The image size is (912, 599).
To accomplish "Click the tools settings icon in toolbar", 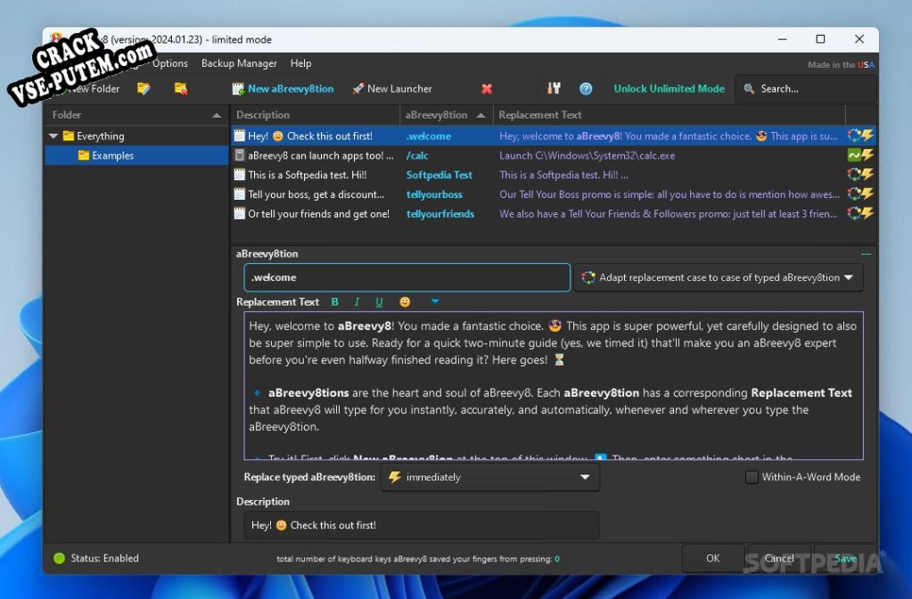I will pos(554,88).
